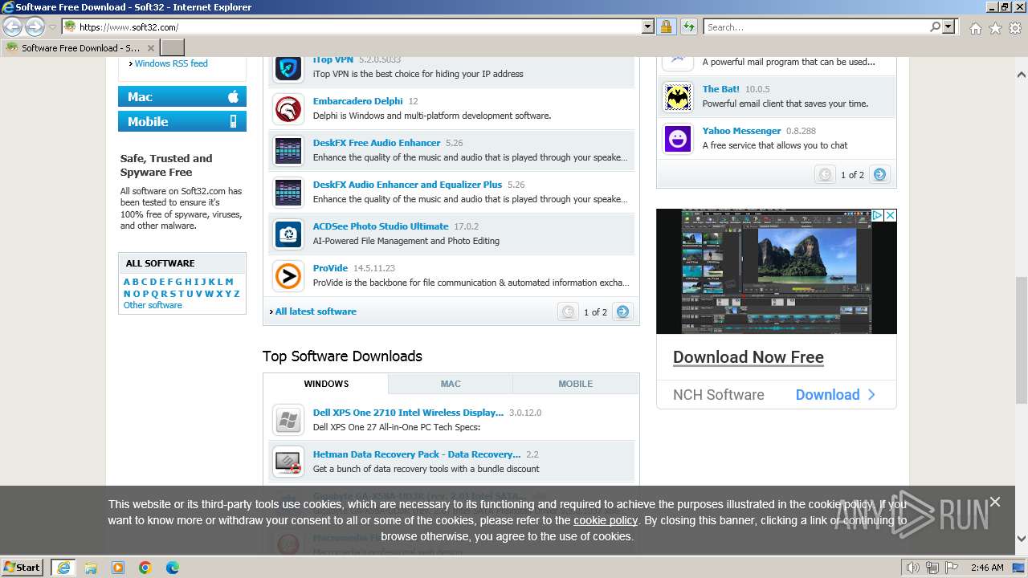Click the search magnifier icon in search box
Image resolution: width=1028 pixels, height=578 pixels.
tap(935, 26)
